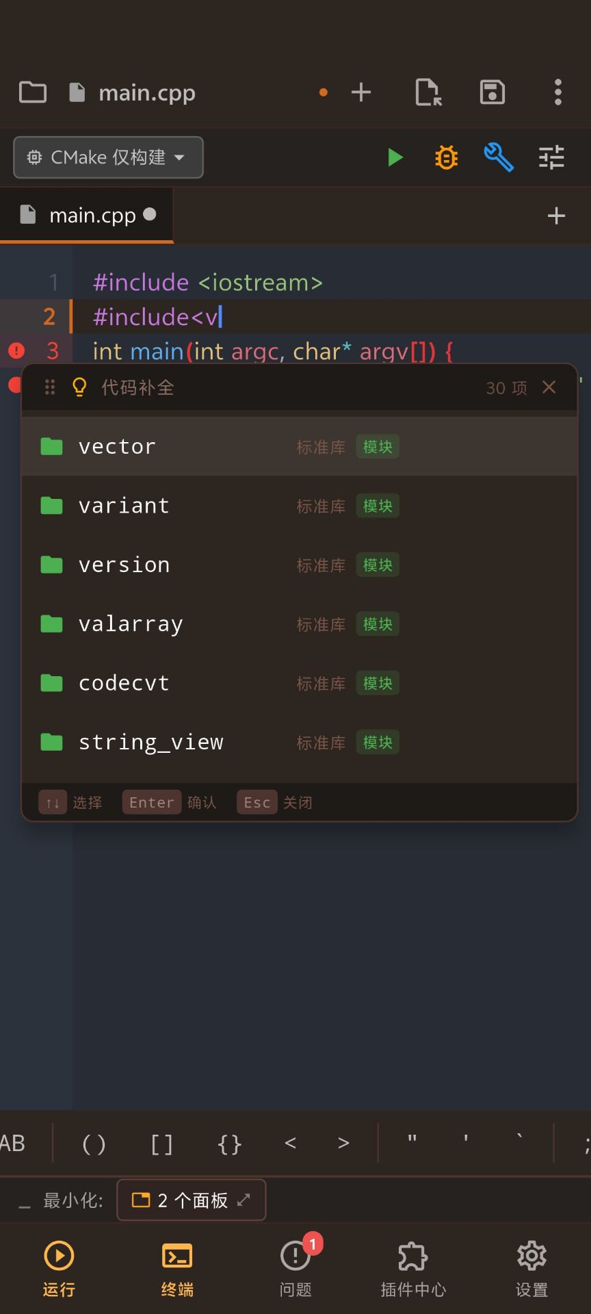The width and height of the screenshot is (591, 1314).
Task: Click the blue wrench build icon
Action: pyautogui.click(x=499, y=157)
